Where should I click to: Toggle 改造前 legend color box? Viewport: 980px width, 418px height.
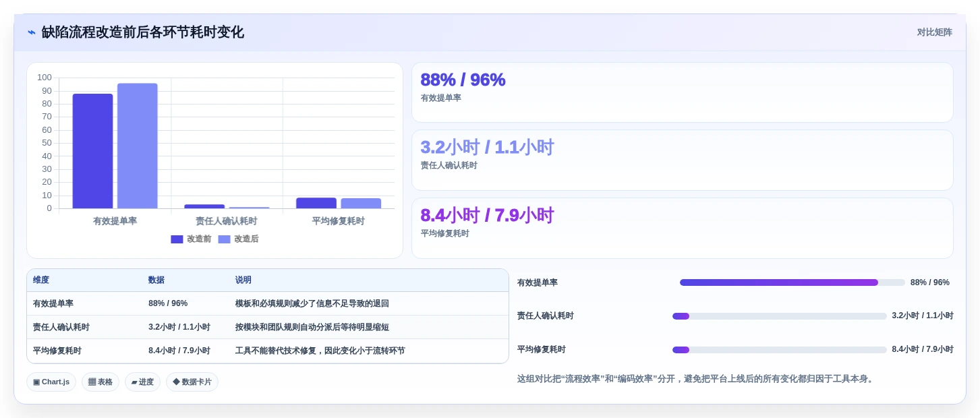[177, 239]
